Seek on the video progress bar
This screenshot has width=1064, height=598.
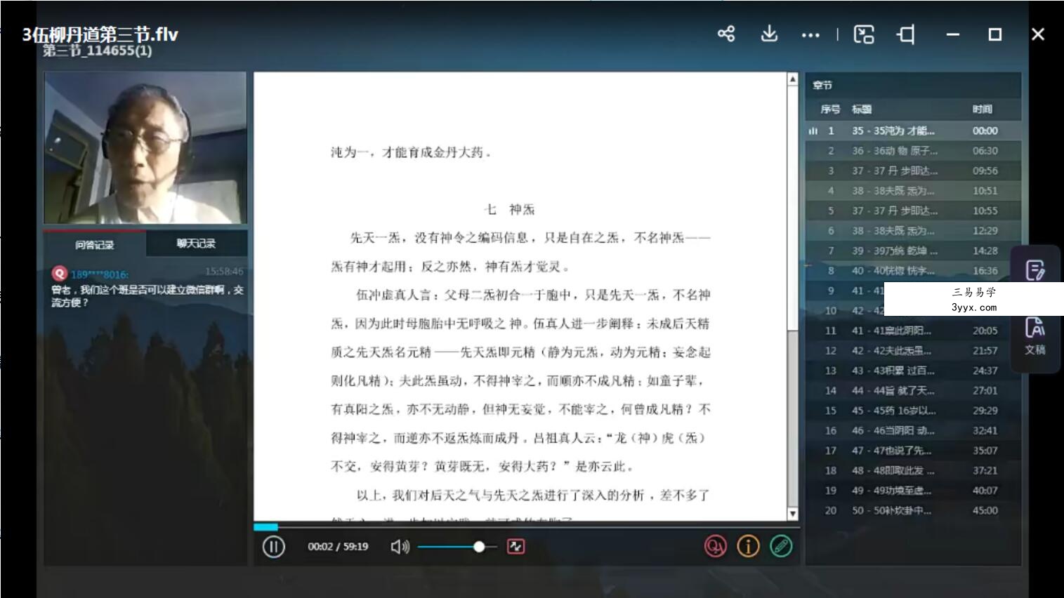526,526
